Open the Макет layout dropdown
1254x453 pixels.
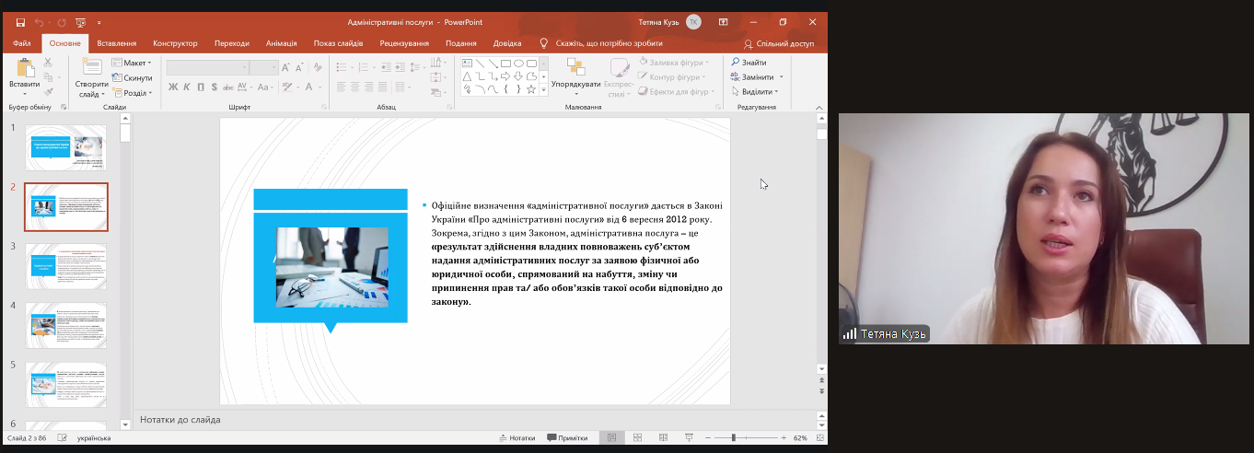click(x=132, y=64)
